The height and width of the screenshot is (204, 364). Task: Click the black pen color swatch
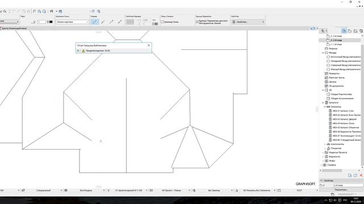(x=51, y=22)
